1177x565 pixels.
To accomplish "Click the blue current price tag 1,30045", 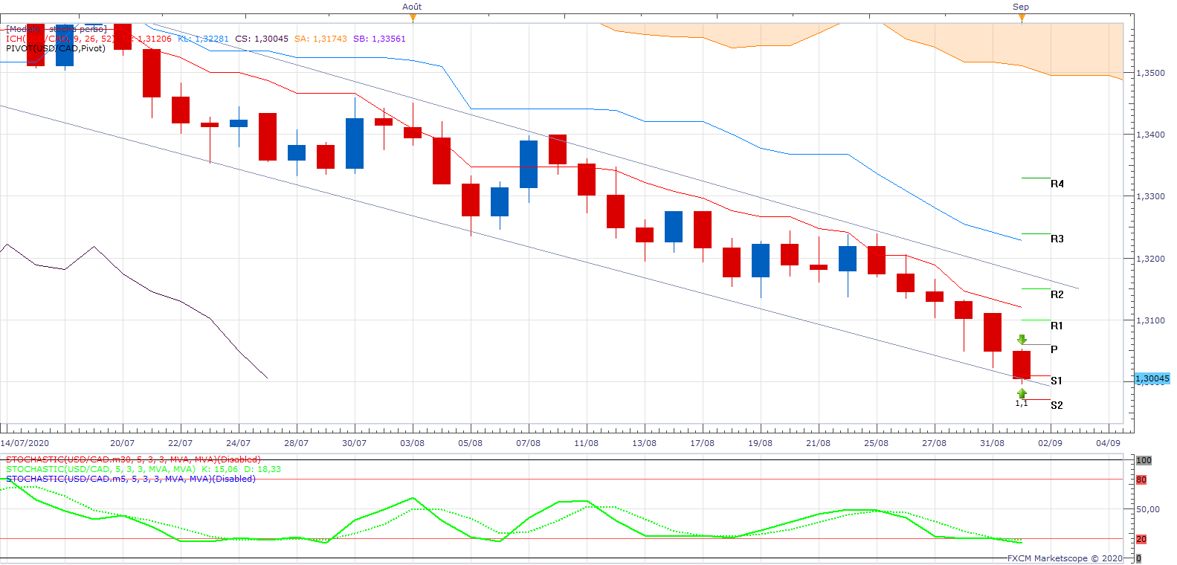I will 1152,379.
